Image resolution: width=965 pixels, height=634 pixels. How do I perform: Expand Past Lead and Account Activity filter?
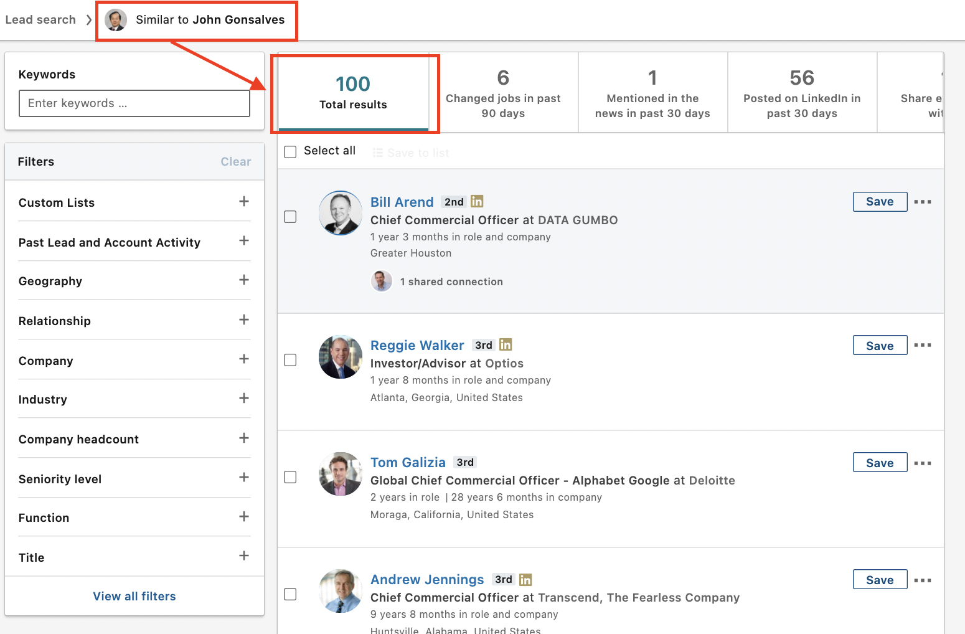point(244,240)
